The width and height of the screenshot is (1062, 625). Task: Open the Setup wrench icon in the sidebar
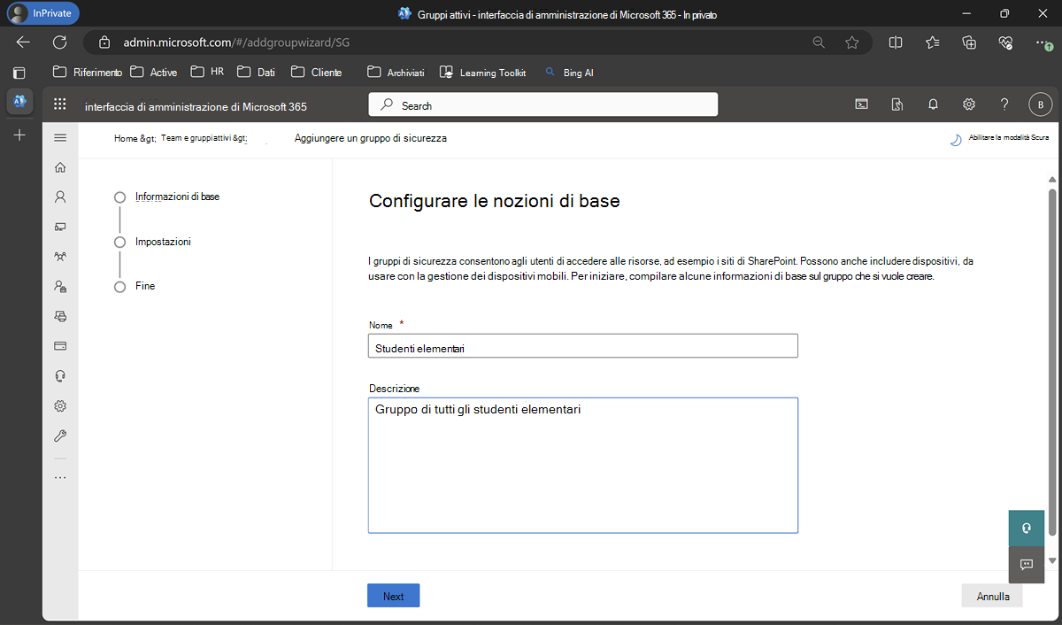60,436
